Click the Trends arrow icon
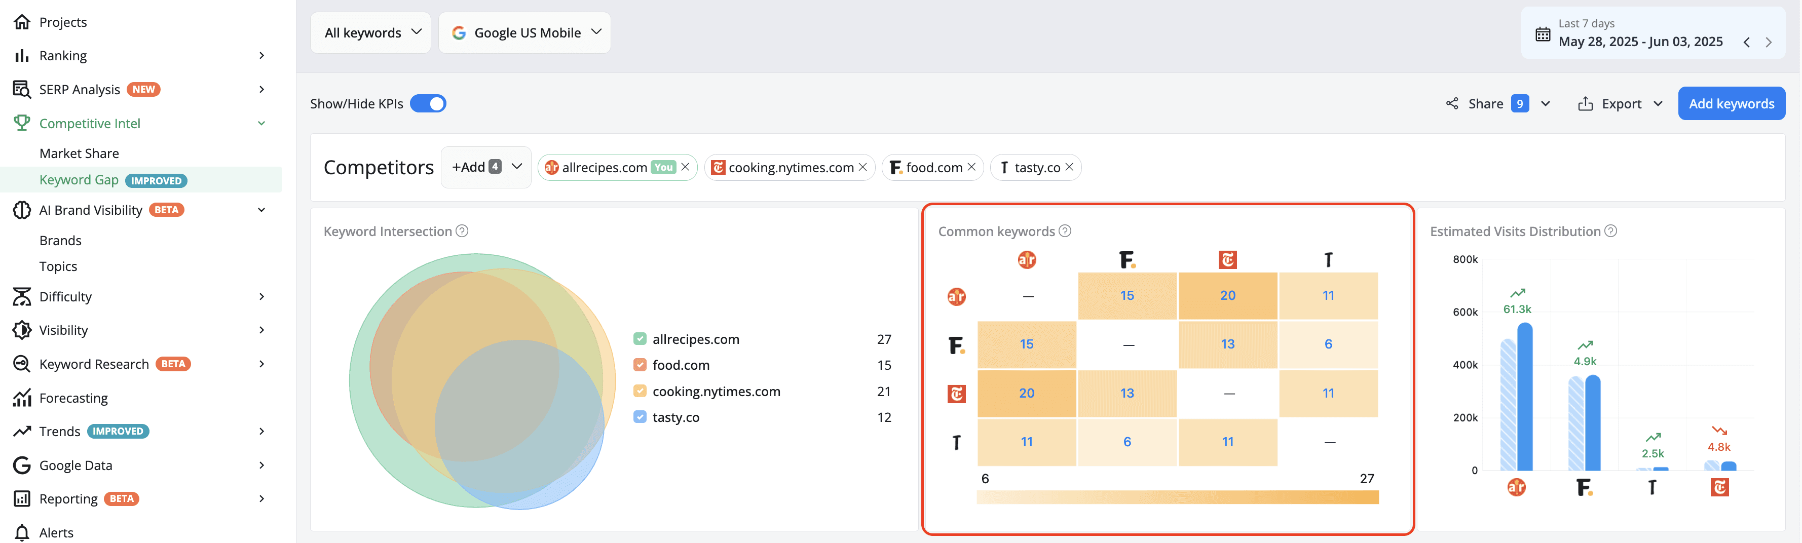 tap(22, 431)
